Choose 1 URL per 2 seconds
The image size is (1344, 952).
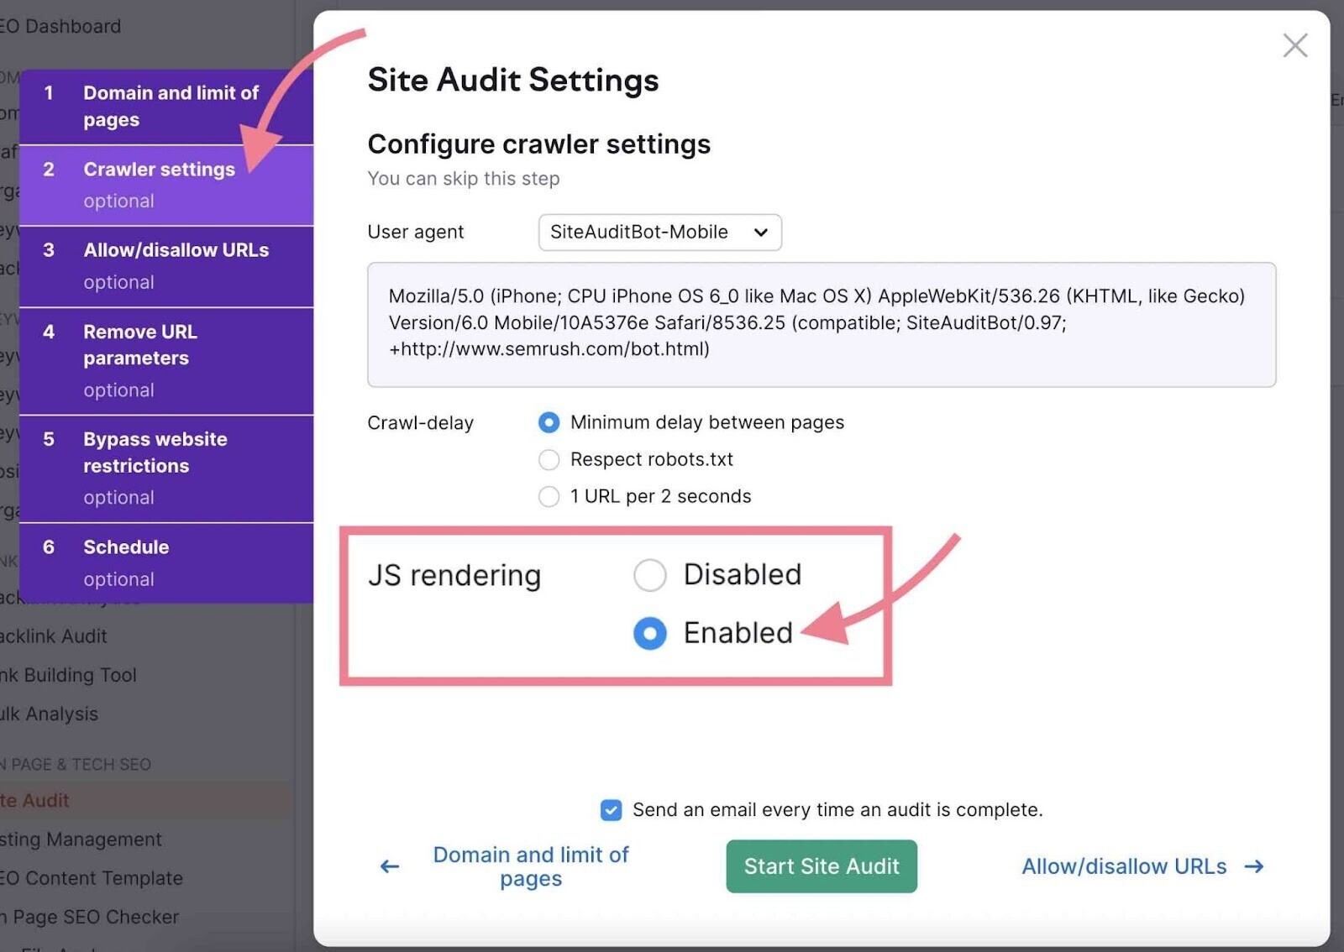click(x=549, y=496)
